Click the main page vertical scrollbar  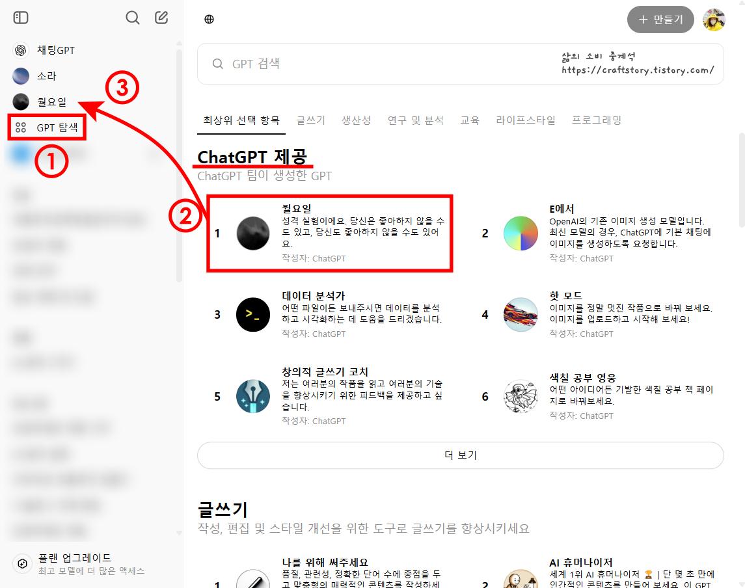[742, 180]
